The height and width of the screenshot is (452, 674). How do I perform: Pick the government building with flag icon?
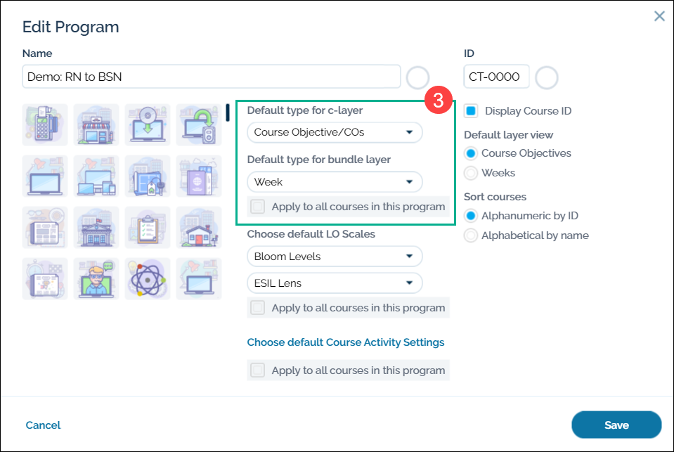tap(96, 228)
